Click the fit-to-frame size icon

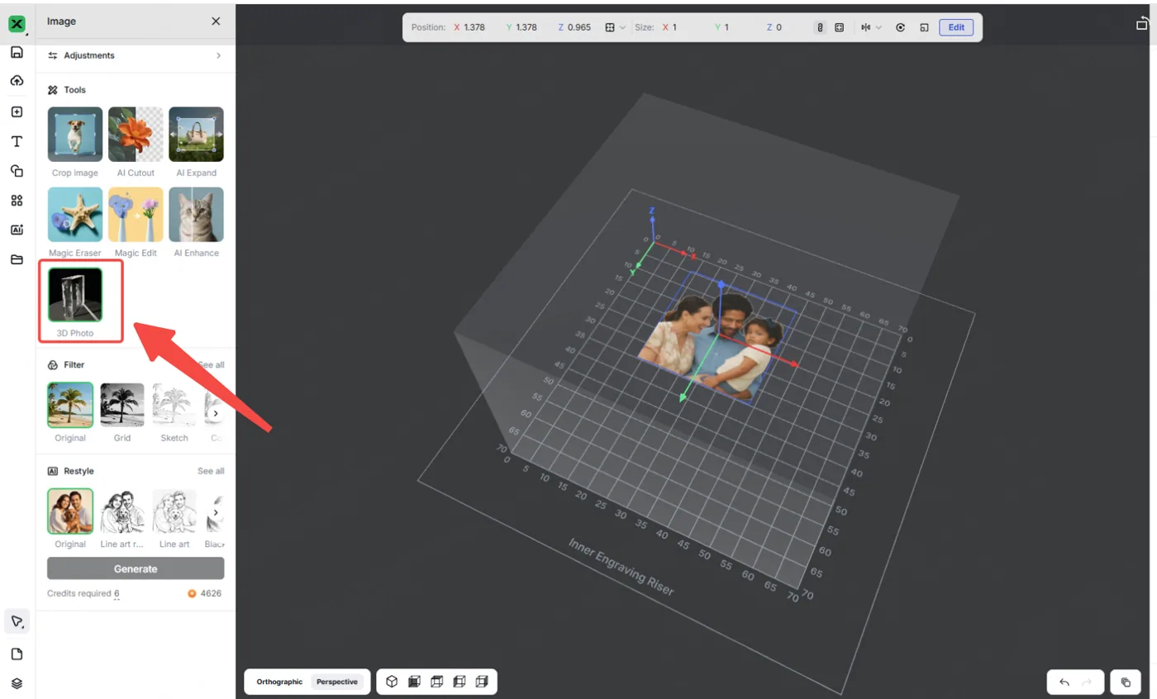point(839,27)
